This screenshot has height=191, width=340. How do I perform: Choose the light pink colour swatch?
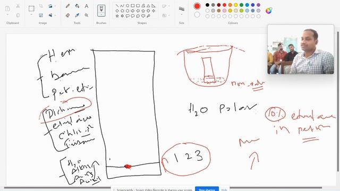point(224,11)
